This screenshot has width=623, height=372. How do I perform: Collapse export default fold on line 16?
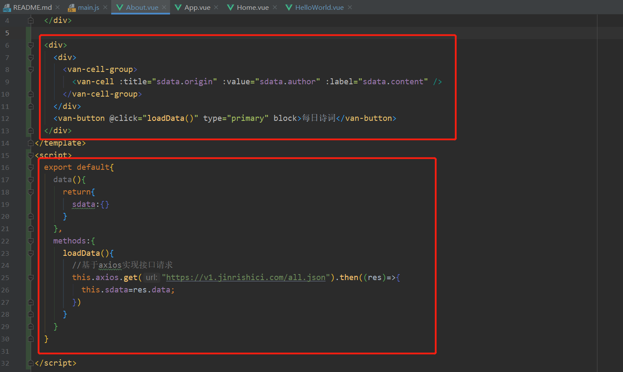[x=31, y=168]
